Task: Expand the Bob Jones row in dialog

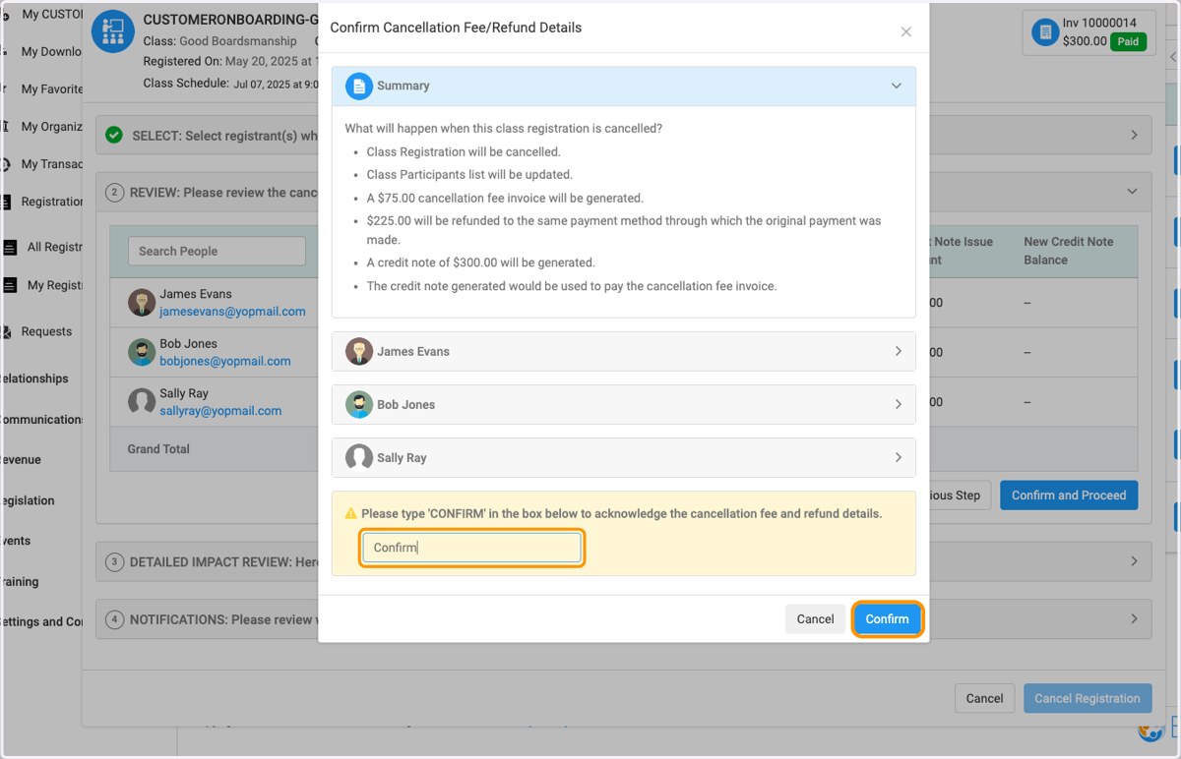Action: coord(624,404)
